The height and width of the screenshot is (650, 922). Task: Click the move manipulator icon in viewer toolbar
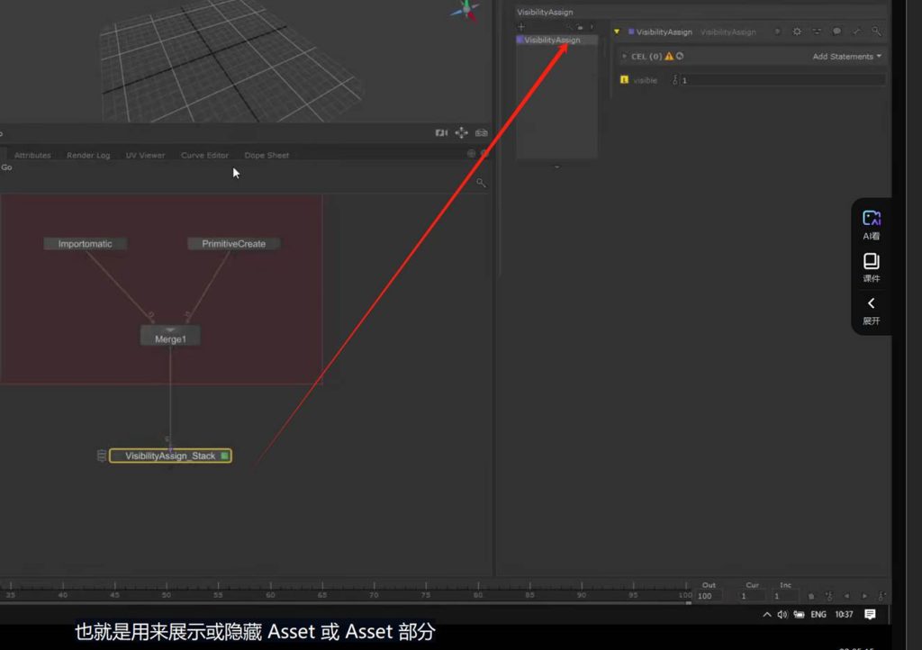(461, 133)
